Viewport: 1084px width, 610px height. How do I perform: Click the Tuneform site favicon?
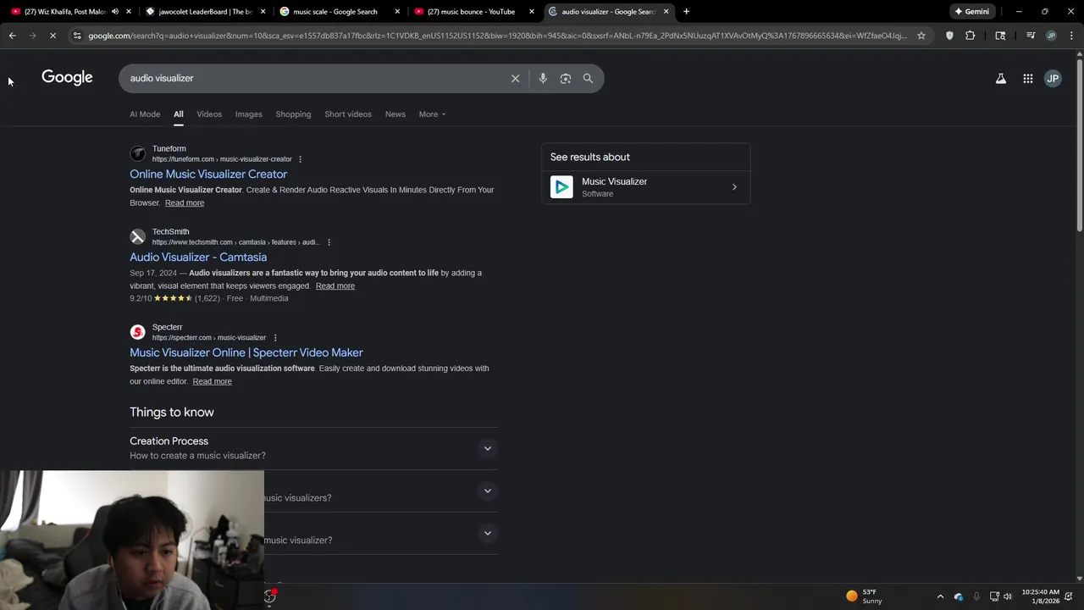tap(137, 154)
